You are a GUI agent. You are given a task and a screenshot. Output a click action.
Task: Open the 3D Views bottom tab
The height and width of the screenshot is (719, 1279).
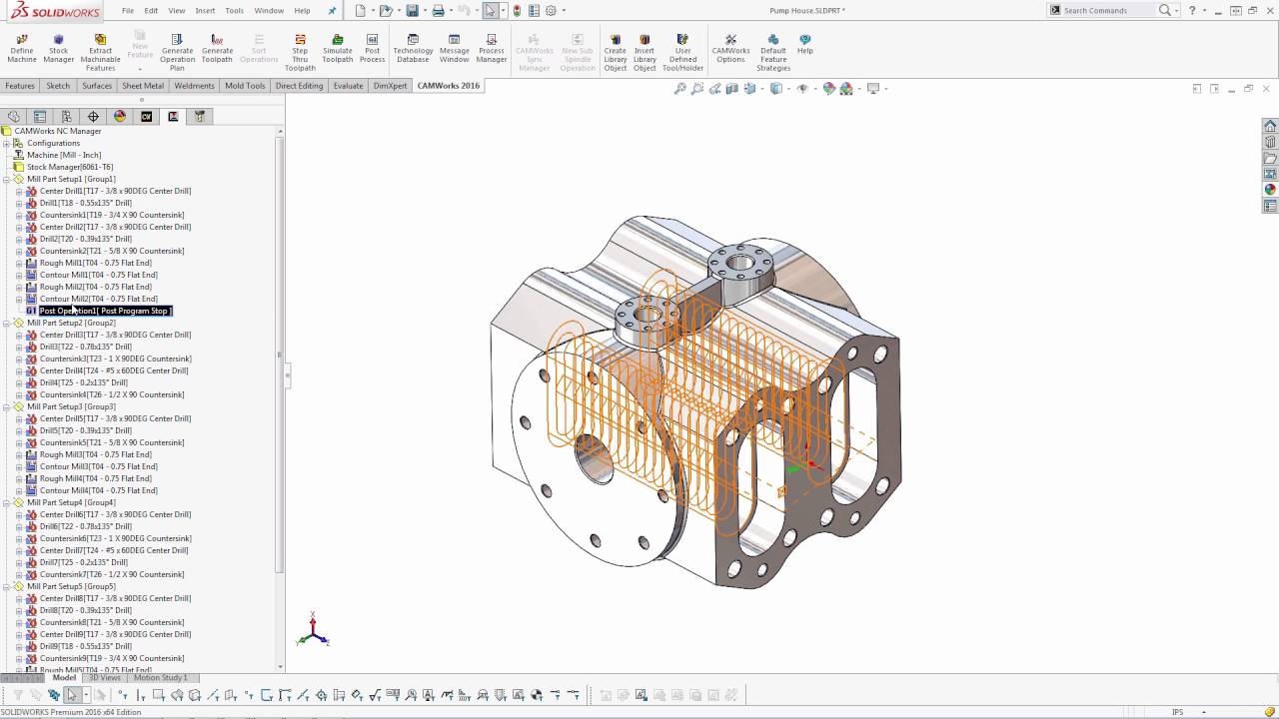click(104, 678)
